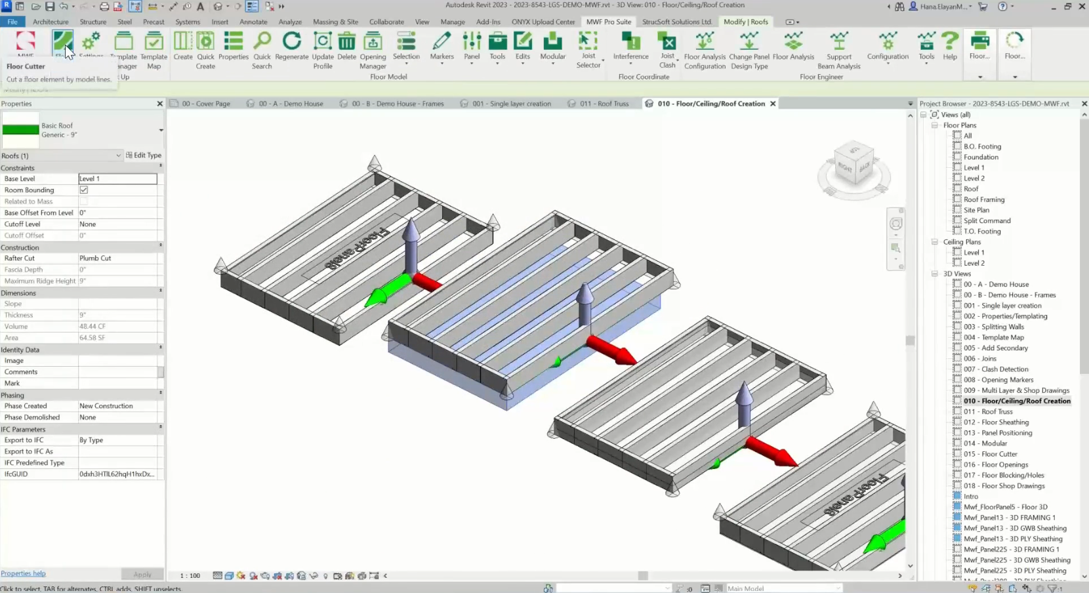
Task: Launch Support Beam Analysis
Action: (x=840, y=51)
